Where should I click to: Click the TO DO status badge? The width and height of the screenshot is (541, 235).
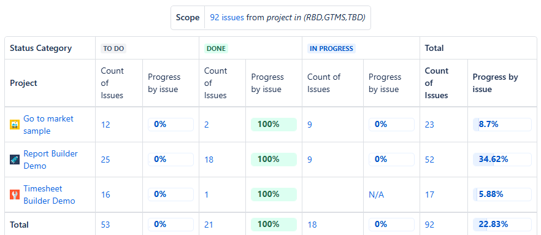pos(113,48)
